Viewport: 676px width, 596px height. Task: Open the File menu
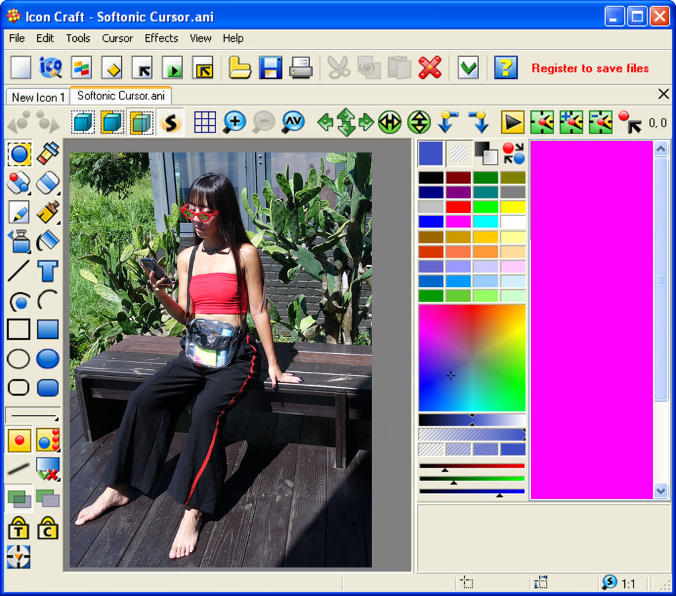pos(17,38)
